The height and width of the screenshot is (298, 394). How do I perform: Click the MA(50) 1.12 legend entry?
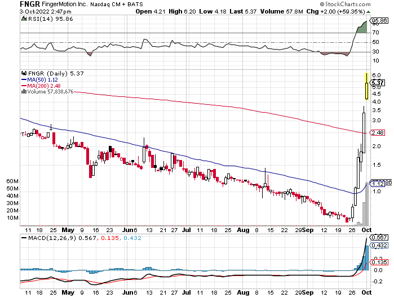39,80
